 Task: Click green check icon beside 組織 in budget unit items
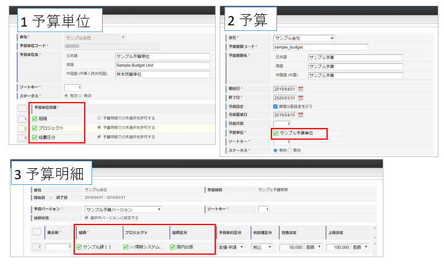click(x=35, y=119)
